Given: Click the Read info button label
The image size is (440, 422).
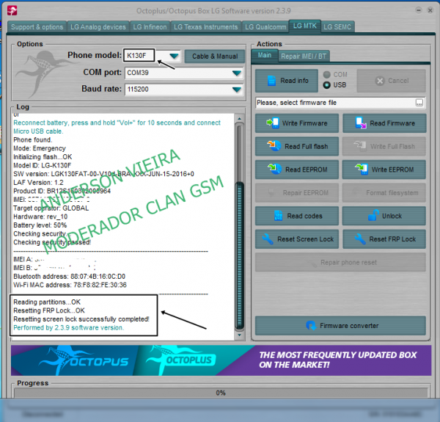Looking at the screenshot, I should tap(294, 81).
